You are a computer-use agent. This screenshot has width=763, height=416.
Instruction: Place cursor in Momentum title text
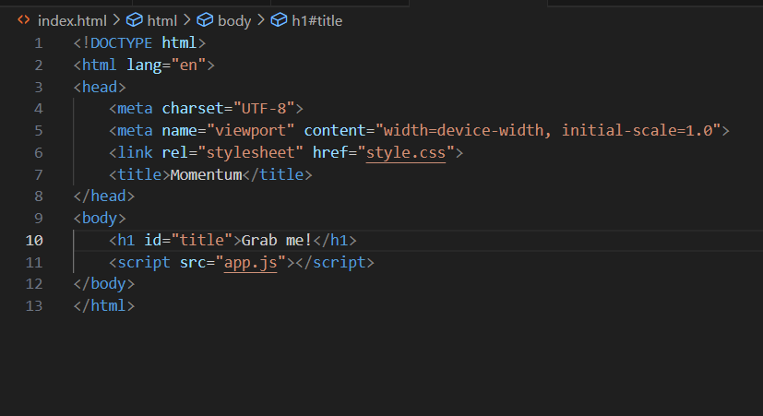click(x=206, y=174)
